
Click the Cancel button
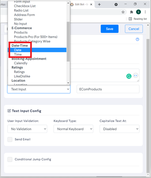click(134, 29)
